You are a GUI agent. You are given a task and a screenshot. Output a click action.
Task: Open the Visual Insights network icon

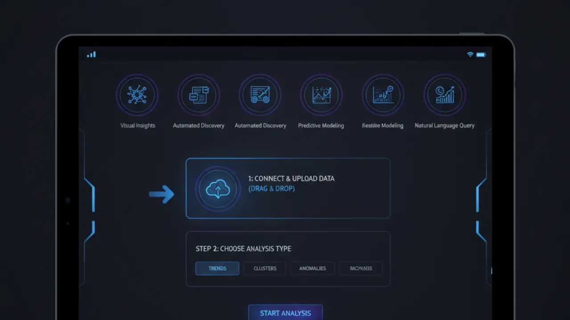(138, 95)
